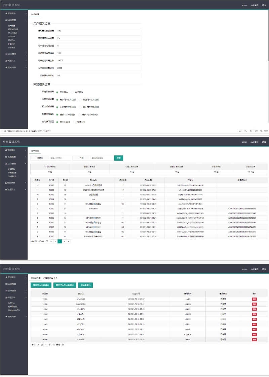Click the chart icon beside 订单管理 on order page

click(6, 164)
